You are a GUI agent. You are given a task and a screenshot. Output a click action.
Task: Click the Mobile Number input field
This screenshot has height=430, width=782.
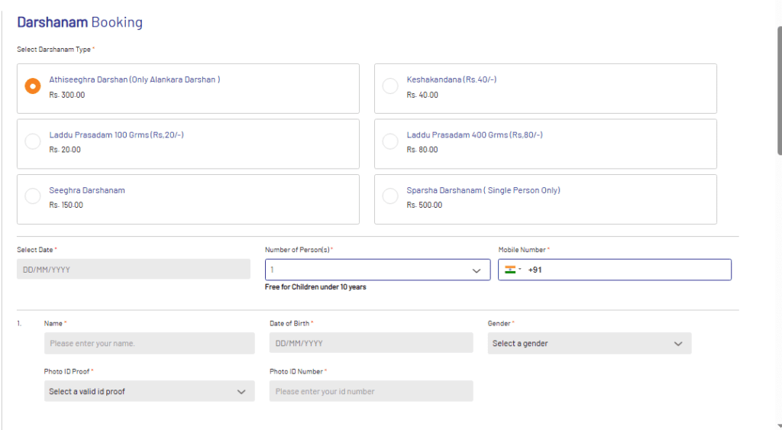[x=626, y=270]
